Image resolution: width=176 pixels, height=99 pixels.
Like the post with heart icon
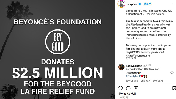(120, 88)
